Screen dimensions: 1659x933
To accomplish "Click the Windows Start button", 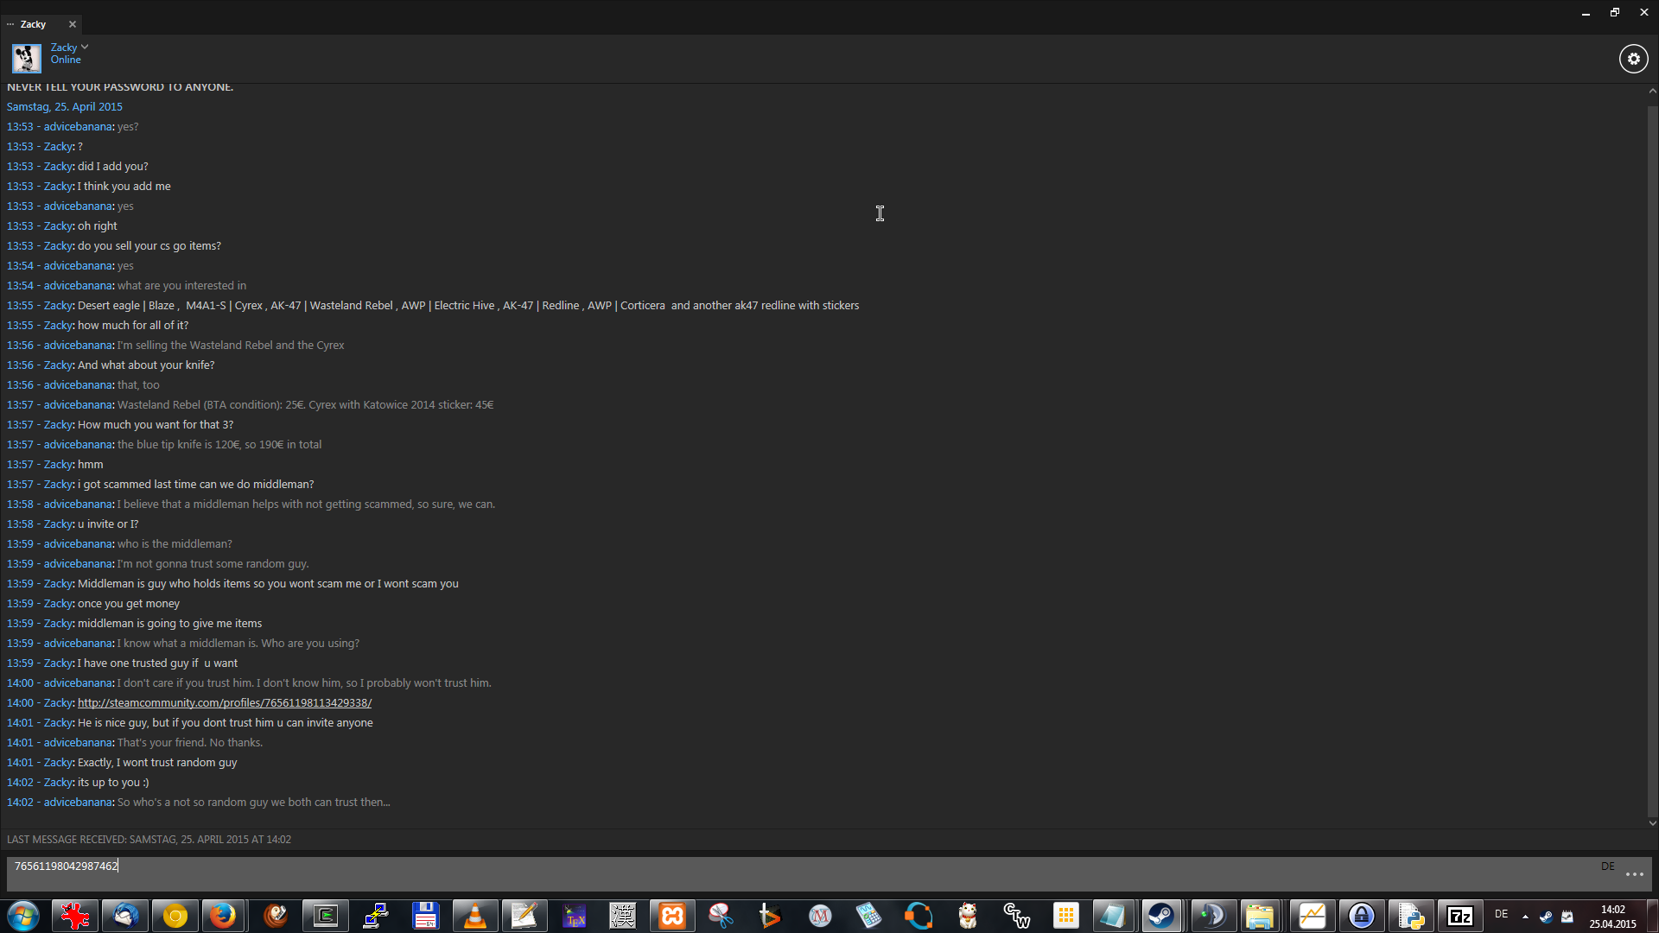I will (x=23, y=916).
